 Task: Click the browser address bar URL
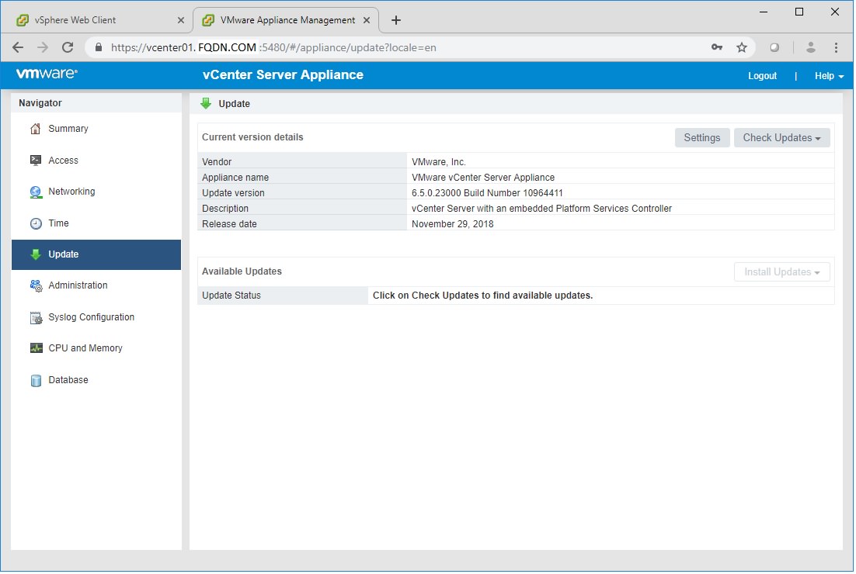273,47
